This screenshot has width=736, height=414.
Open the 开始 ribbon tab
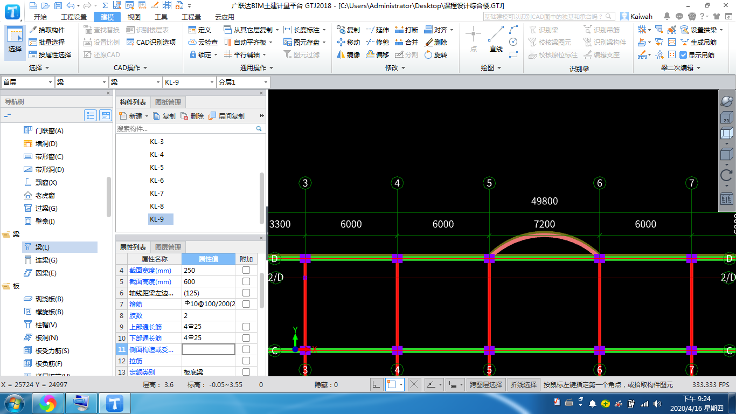pyautogui.click(x=40, y=17)
